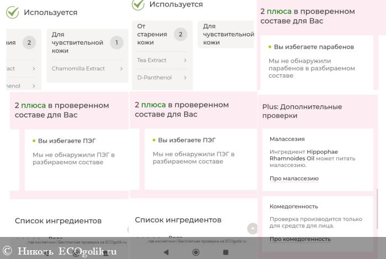Tap the count badge 1 for sensitive skin
This screenshot has height=259, width=386.
(116, 42)
